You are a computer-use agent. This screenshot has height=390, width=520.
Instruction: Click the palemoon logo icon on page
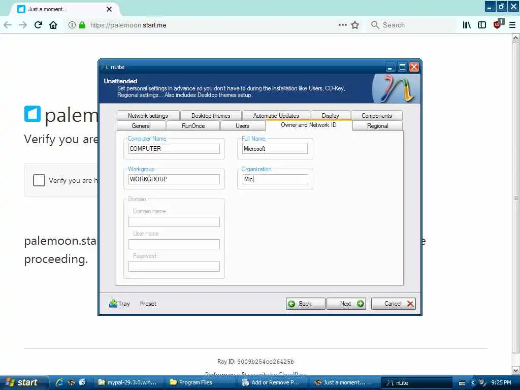(x=32, y=114)
